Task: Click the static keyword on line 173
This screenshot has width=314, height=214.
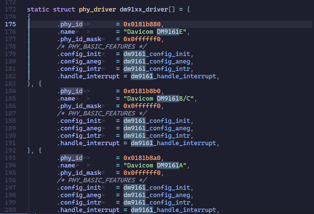Action: (x=38, y=9)
